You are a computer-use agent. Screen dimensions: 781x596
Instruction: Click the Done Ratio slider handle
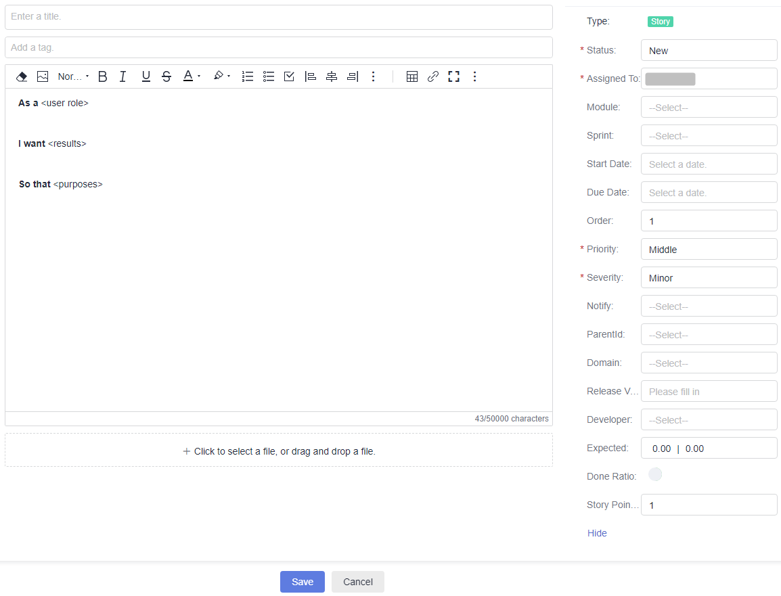pos(655,474)
